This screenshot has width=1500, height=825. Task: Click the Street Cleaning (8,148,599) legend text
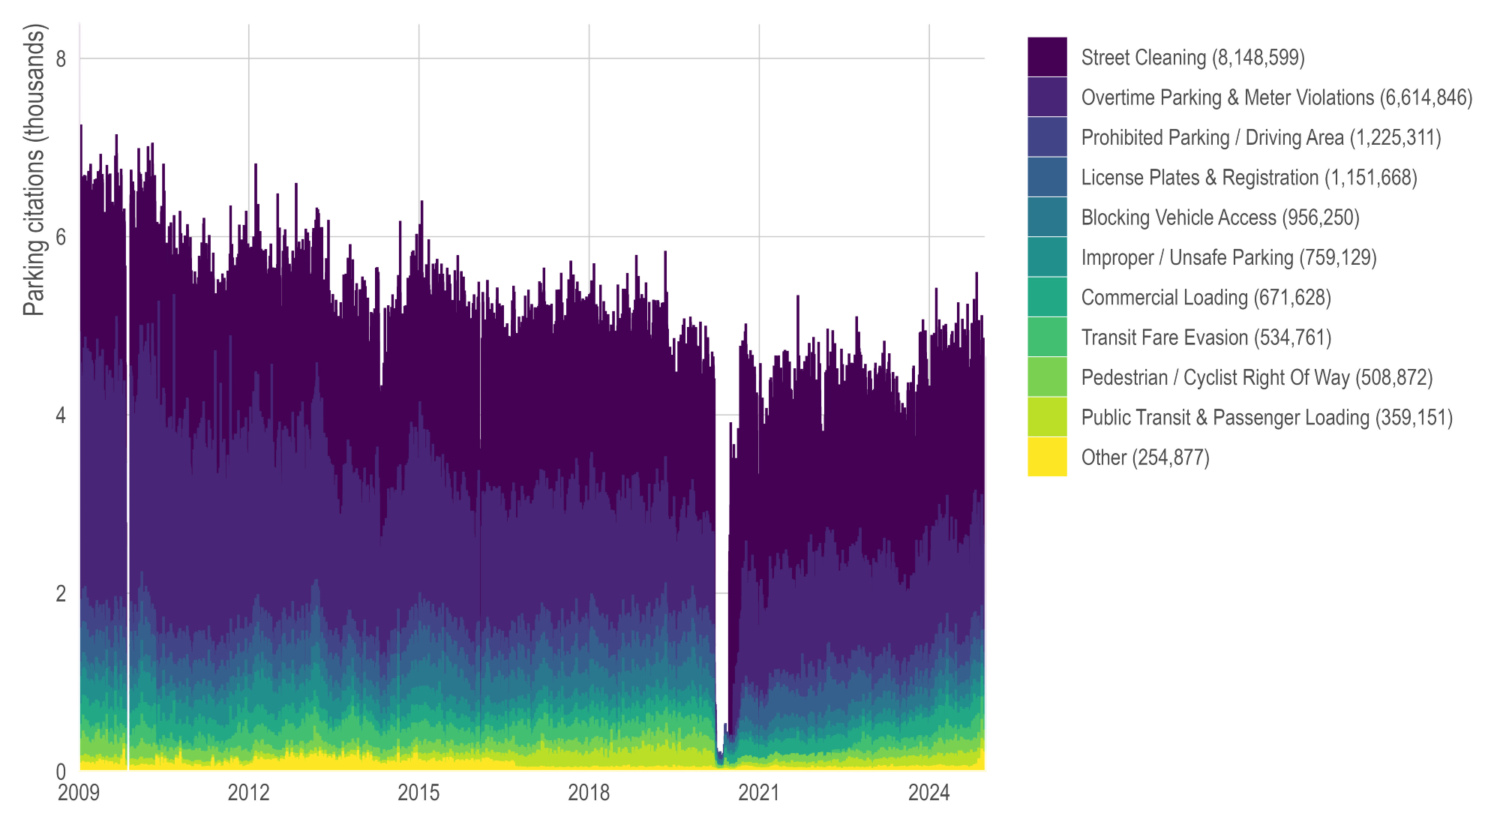click(x=1192, y=58)
